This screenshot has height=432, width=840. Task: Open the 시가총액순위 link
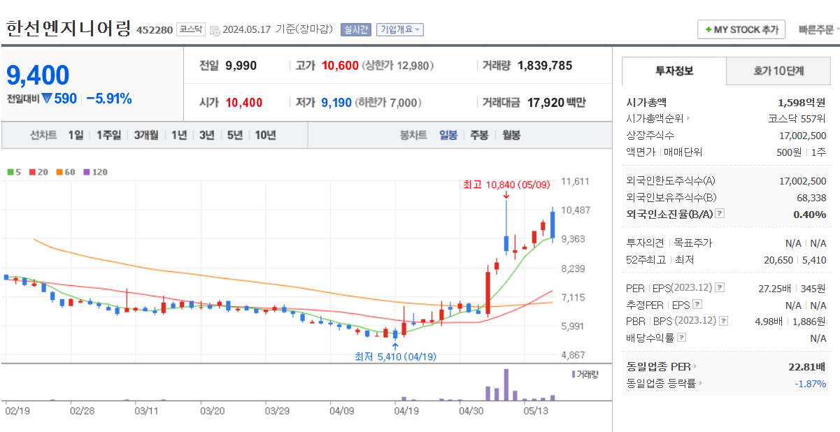pyautogui.click(x=657, y=119)
